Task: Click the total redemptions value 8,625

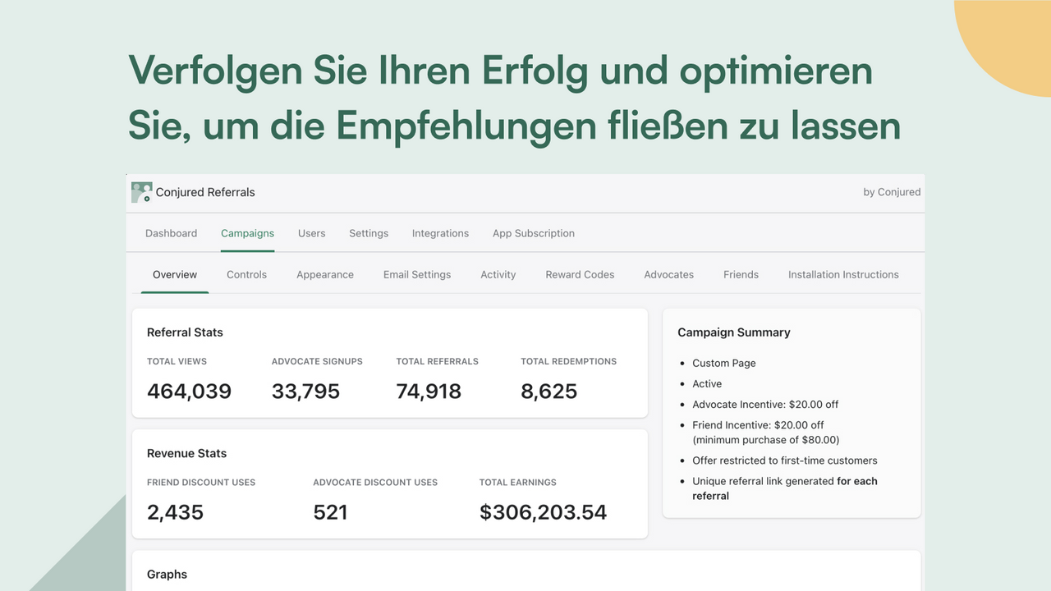Action: (x=548, y=392)
